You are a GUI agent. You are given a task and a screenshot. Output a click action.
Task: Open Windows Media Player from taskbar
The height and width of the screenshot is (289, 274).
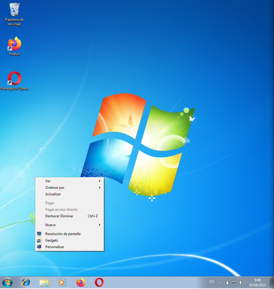(62, 282)
